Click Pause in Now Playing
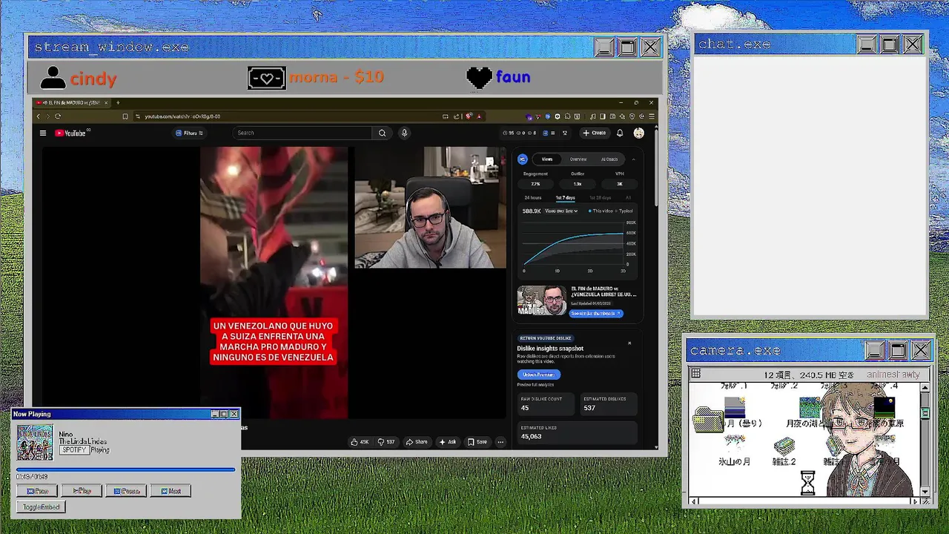 click(126, 491)
